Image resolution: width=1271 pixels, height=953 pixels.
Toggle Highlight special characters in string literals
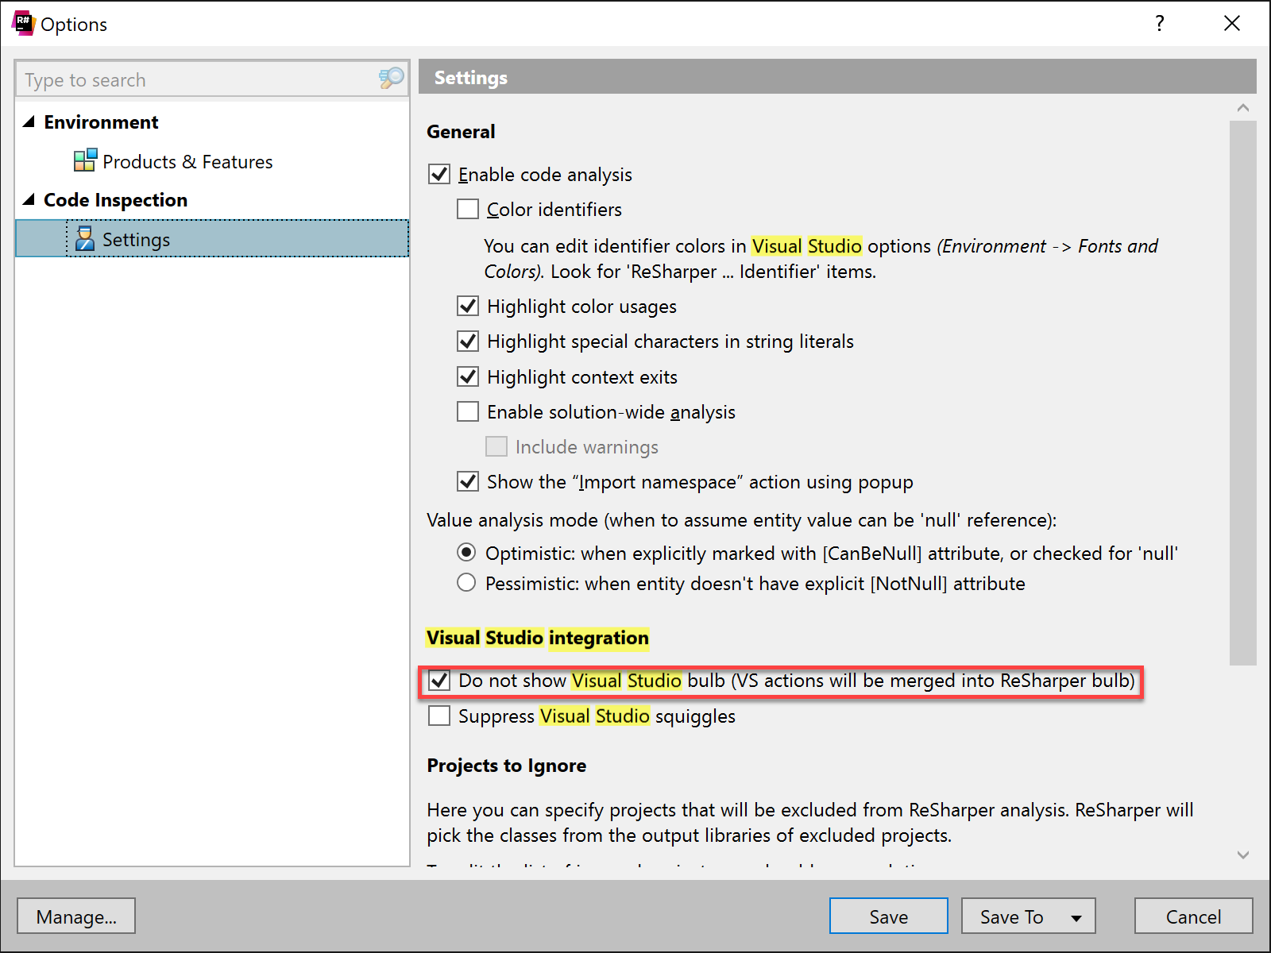pos(468,341)
